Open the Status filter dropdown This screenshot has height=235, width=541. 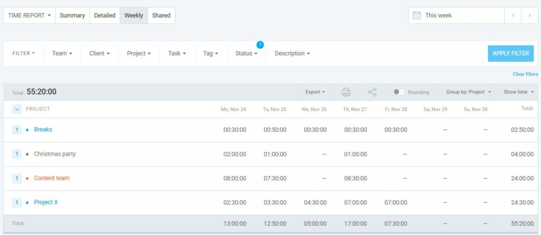coord(246,54)
